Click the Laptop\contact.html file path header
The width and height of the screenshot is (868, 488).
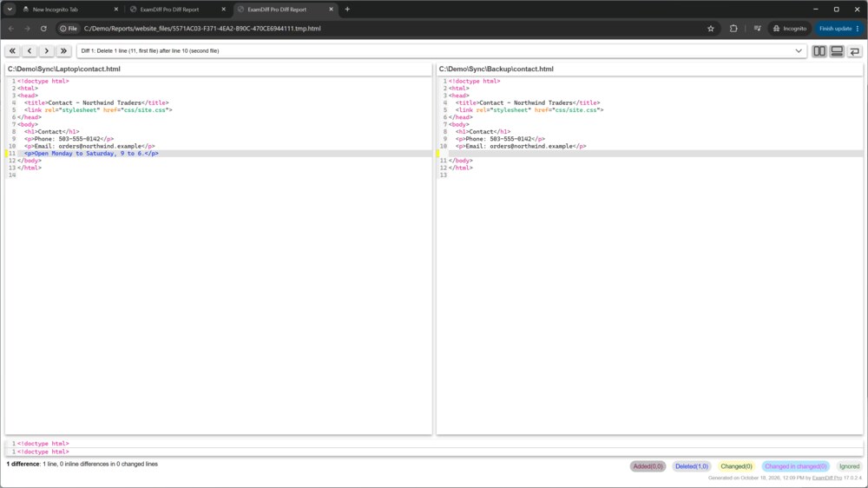[63, 69]
